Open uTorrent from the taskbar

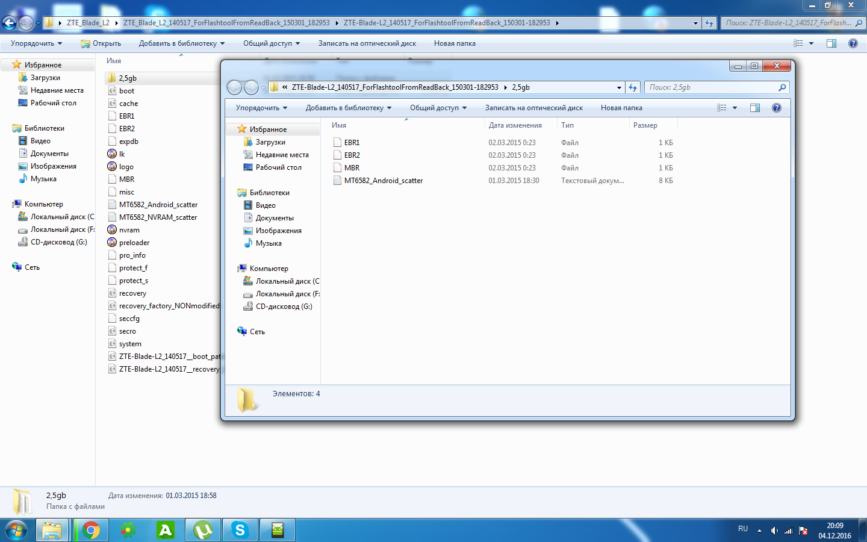(203, 530)
